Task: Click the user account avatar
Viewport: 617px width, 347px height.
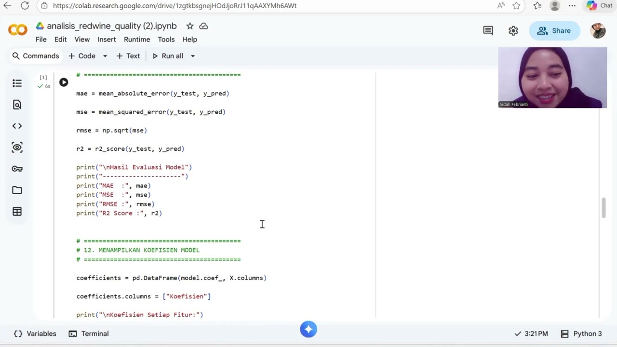Action: click(x=598, y=30)
